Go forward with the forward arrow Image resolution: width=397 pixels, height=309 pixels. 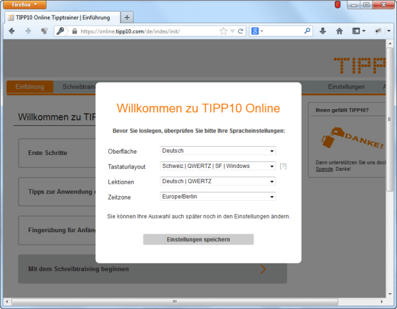(28, 31)
